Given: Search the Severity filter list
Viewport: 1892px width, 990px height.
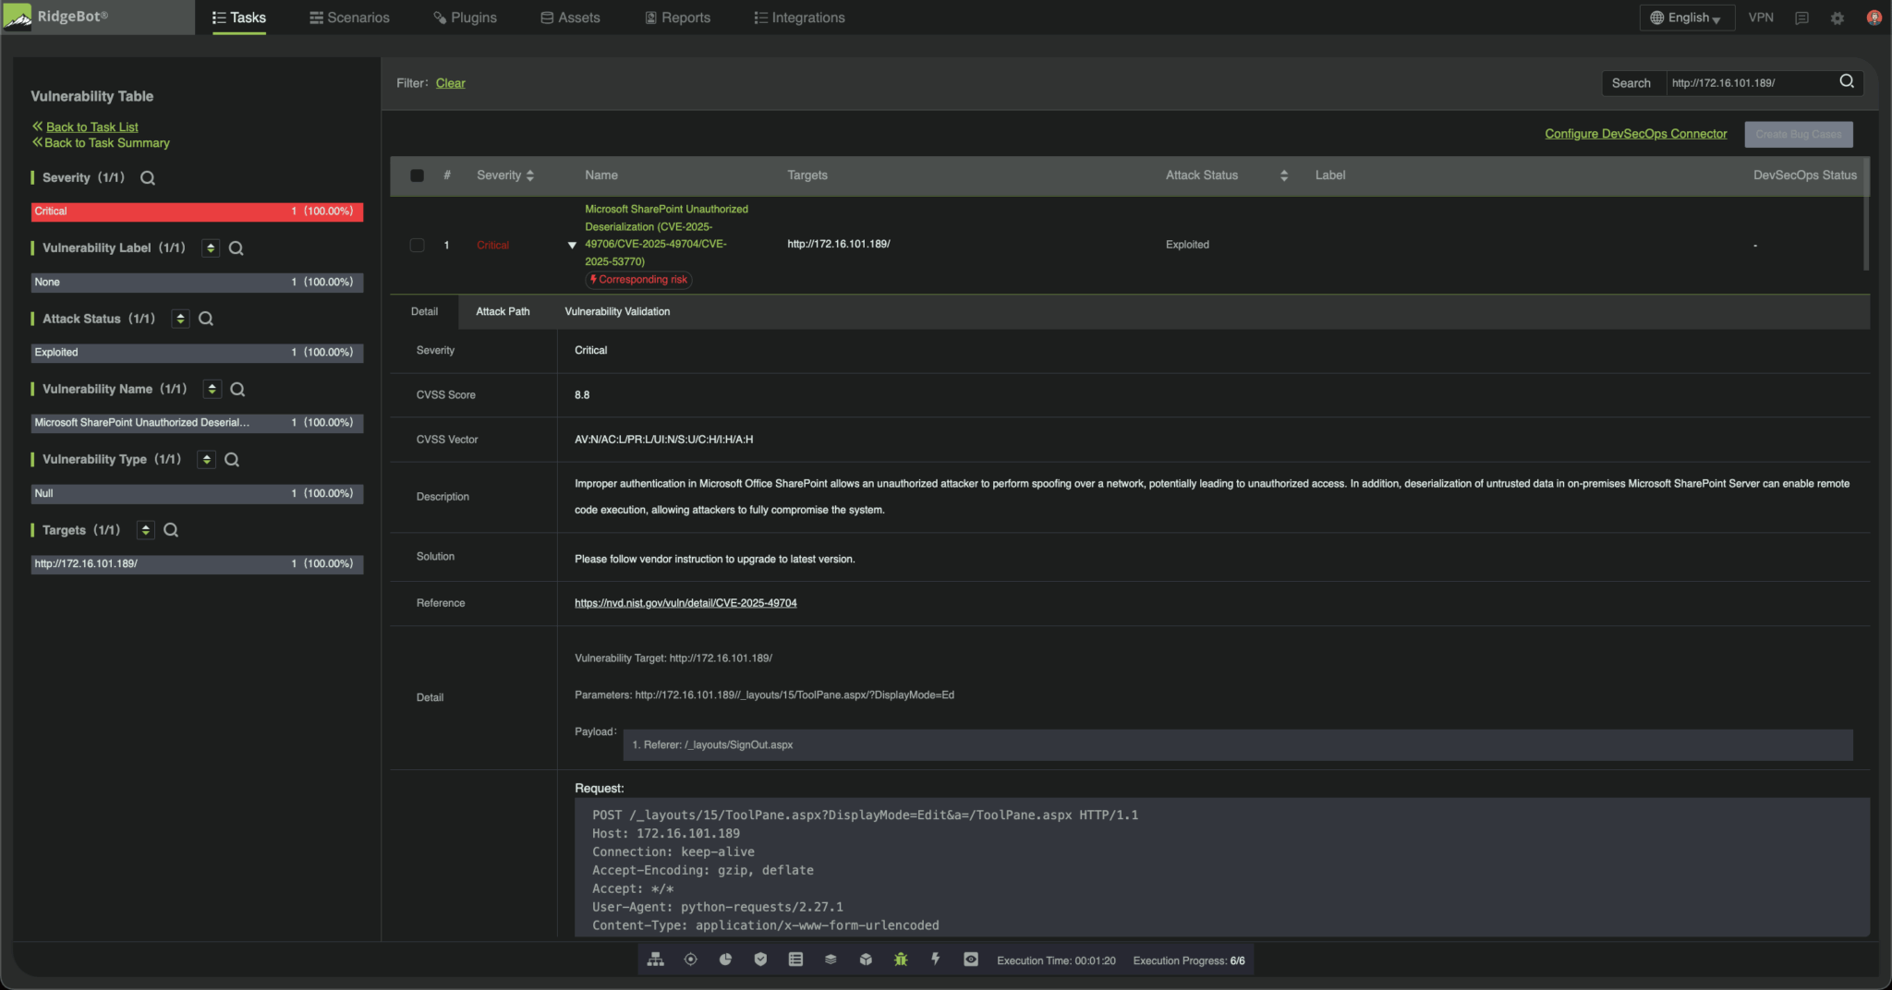Looking at the screenshot, I should 148,178.
